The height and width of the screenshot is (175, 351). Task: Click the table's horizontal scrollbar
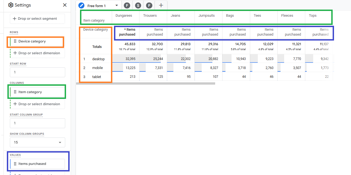pos(145,84)
